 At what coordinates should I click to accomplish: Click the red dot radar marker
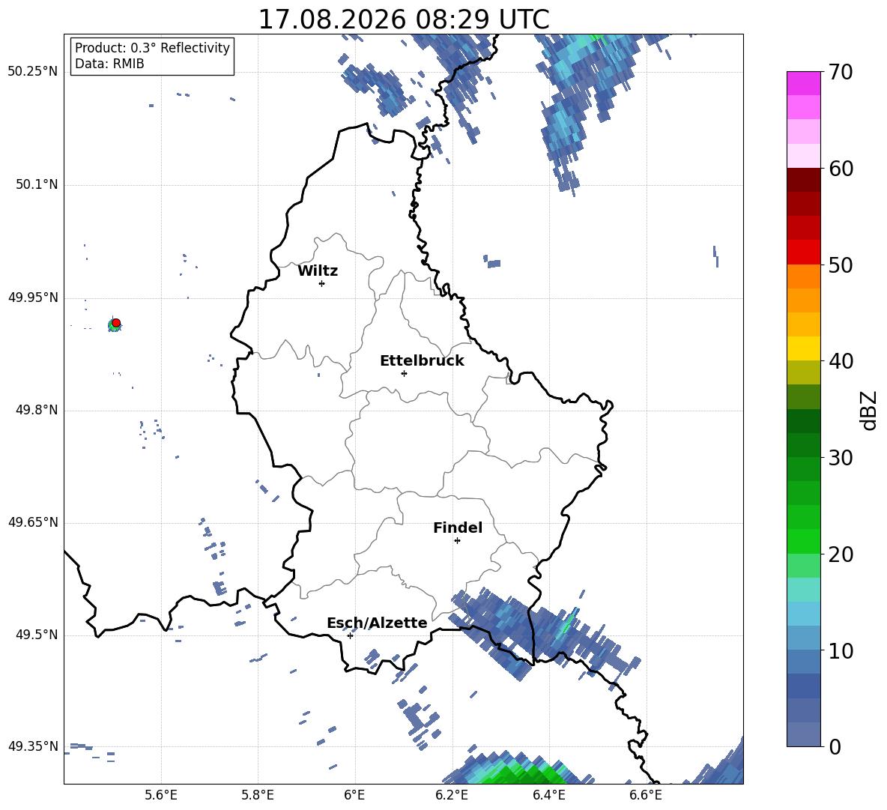(116, 323)
